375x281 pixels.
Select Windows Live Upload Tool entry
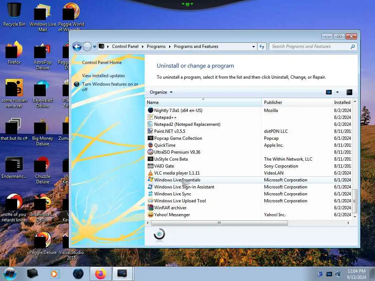point(249,201)
